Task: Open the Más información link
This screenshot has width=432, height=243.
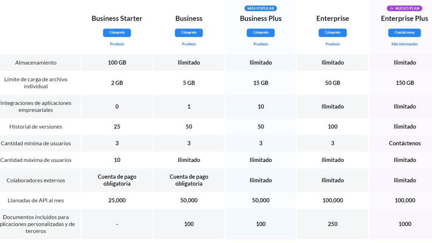Action: pyautogui.click(x=405, y=44)
